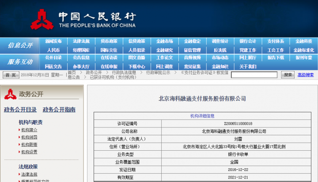Go to 金融研究 section

164,50
